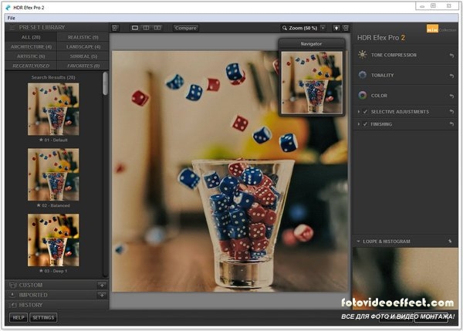Click the Tonality circle icon
Image resolution: width=463 pixels, height=331 pixels.
pyautogui.click(x=363, y=75)
